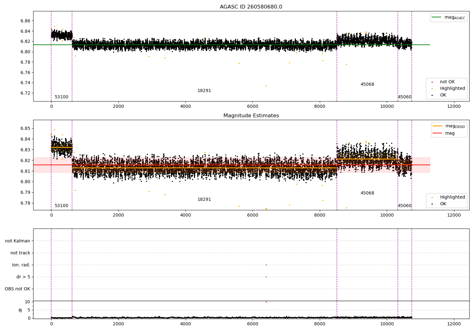Click the lowest orange outlier in top plot
The height and width of the screenshot is (331, 474).
[266, 86]
